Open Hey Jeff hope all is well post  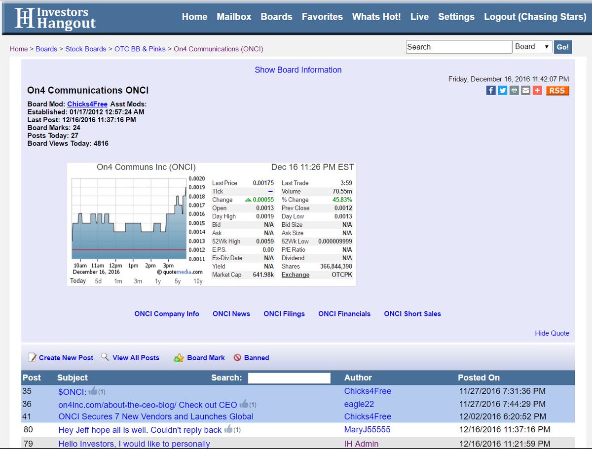(x=140, y=430)
